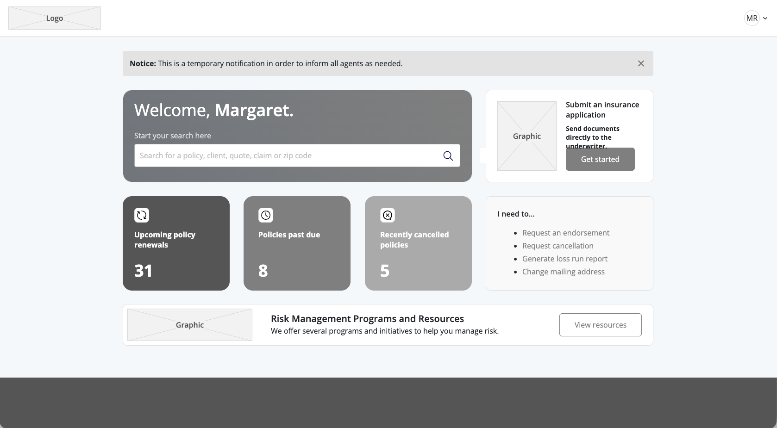Select Request an endorsement link
The height and width of the screenshot is (428, 777).
566,233
